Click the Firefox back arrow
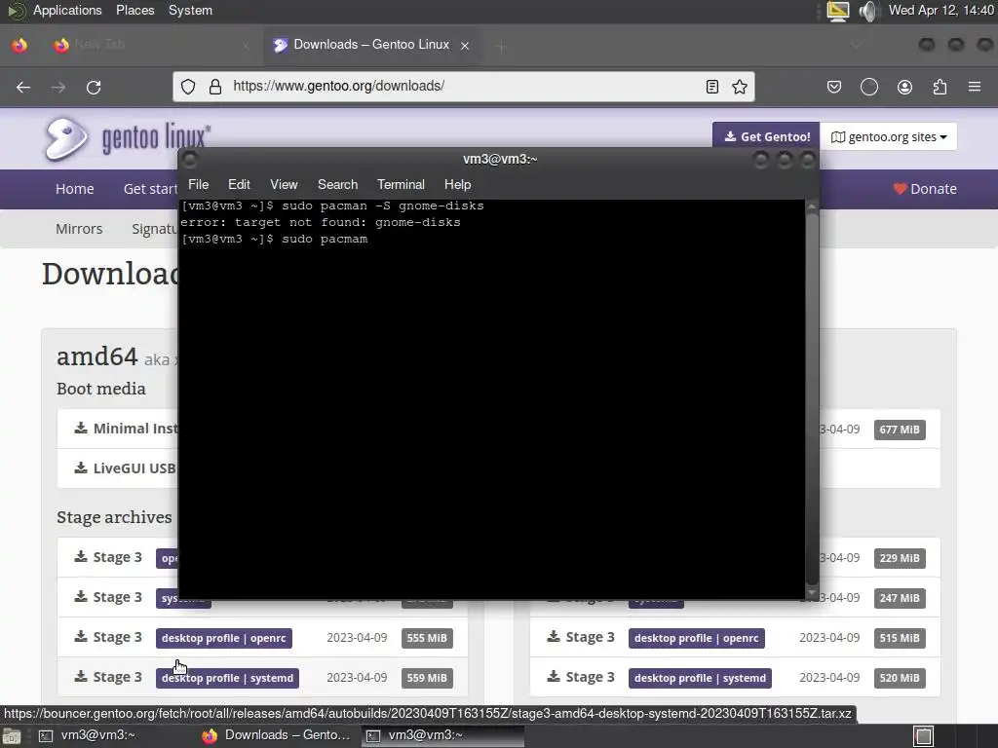The image size is (998, 748). 23,87
